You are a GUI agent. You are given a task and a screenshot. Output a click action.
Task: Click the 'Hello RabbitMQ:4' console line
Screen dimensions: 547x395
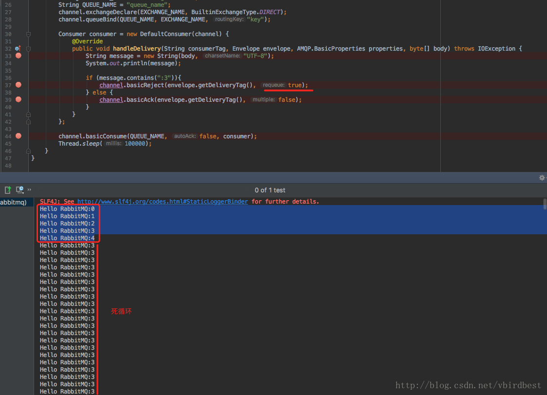coord(67,238)
